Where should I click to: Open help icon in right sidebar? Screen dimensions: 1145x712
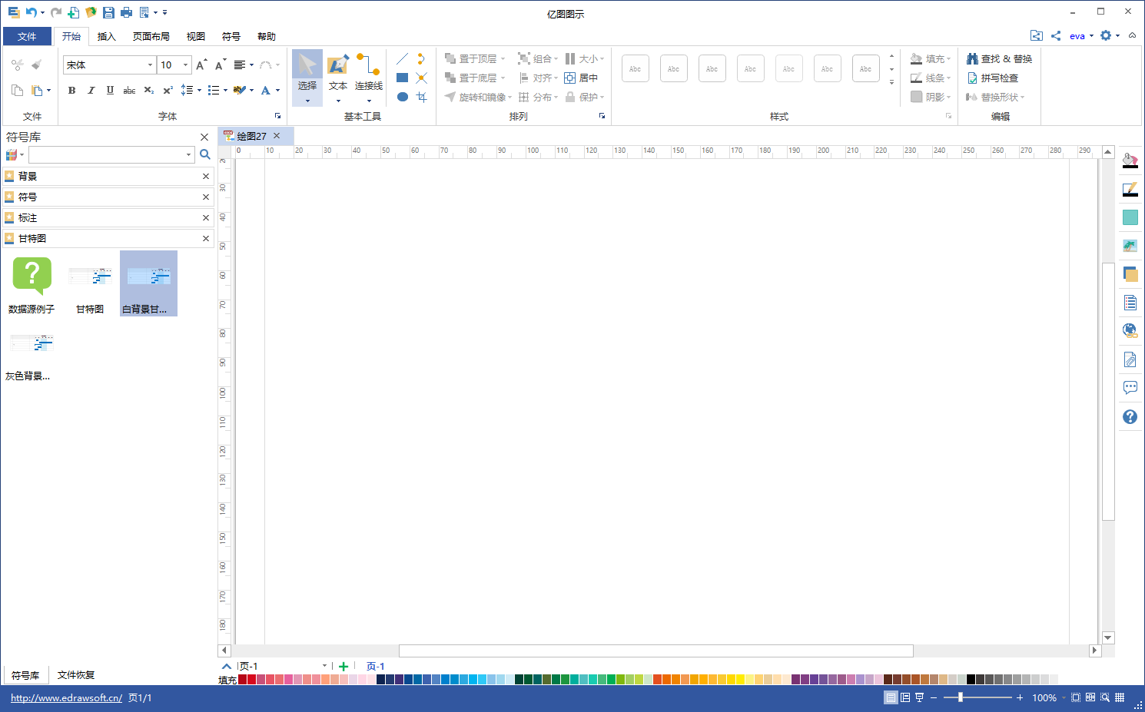(x=1130, y=416)
